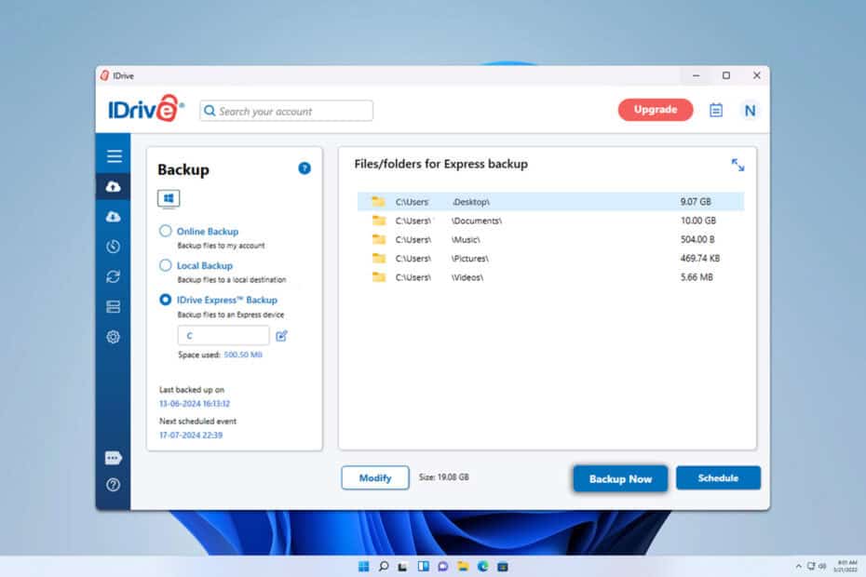
Task: Click the Pictures folder icon
Action: click(x=378, y=258)
